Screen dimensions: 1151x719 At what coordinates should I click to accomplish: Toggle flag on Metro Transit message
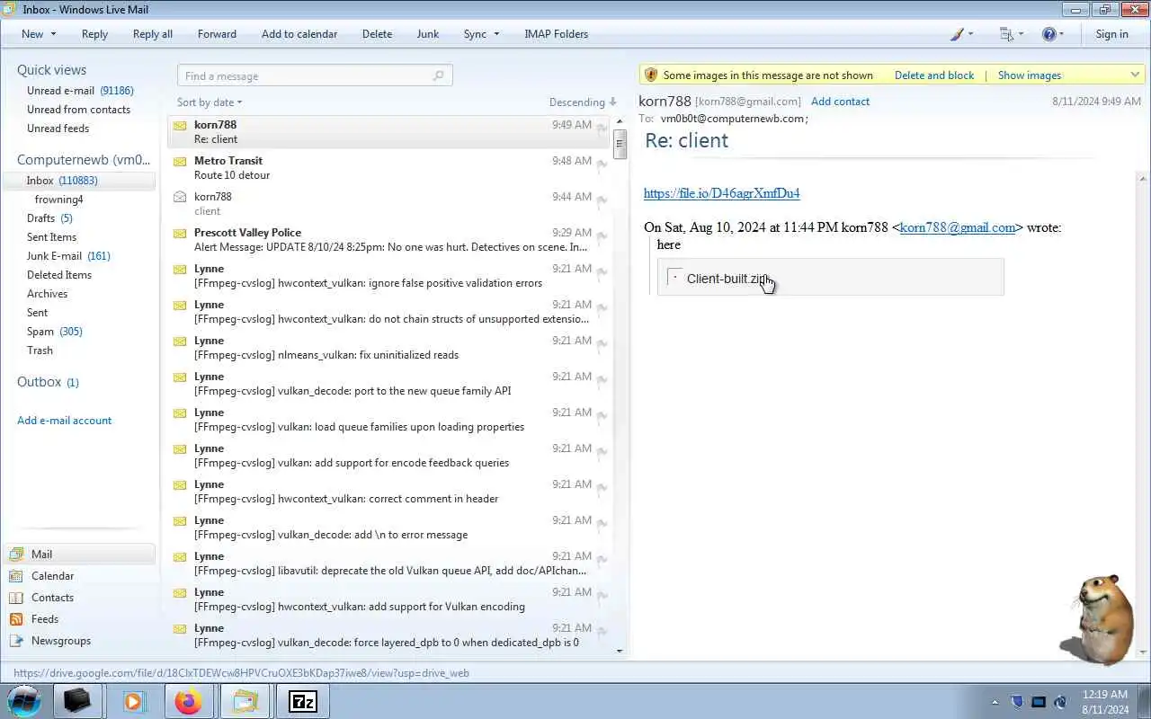pyautogui.click(x=602, y=164)
